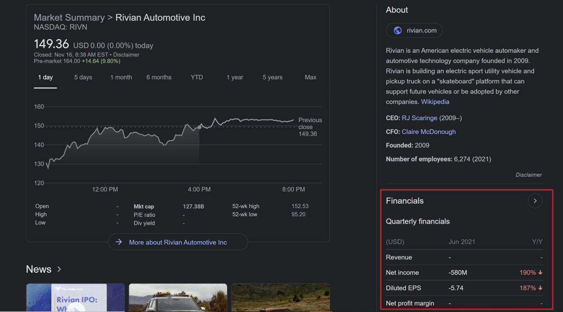Select the 5 years chart tab
The width and height of the screenshot is (563, 312).
click(272, 77)
